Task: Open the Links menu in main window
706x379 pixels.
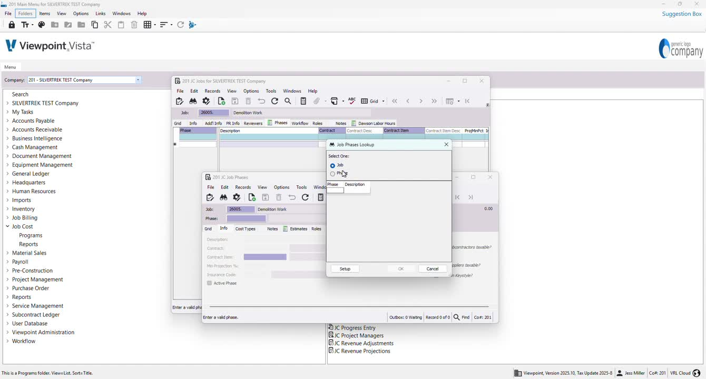Action: [101, 14]
